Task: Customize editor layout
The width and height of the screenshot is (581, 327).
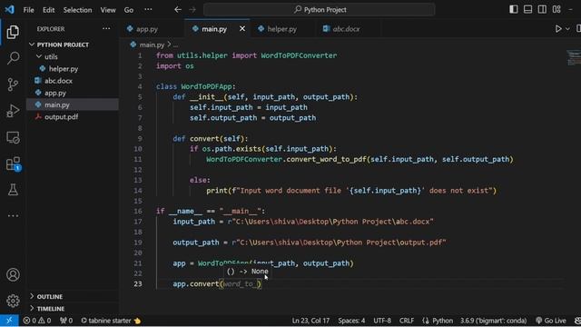Action: [x=556, y=9]
